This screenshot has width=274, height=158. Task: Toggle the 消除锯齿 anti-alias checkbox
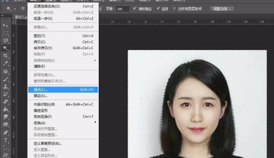[134, 8]
